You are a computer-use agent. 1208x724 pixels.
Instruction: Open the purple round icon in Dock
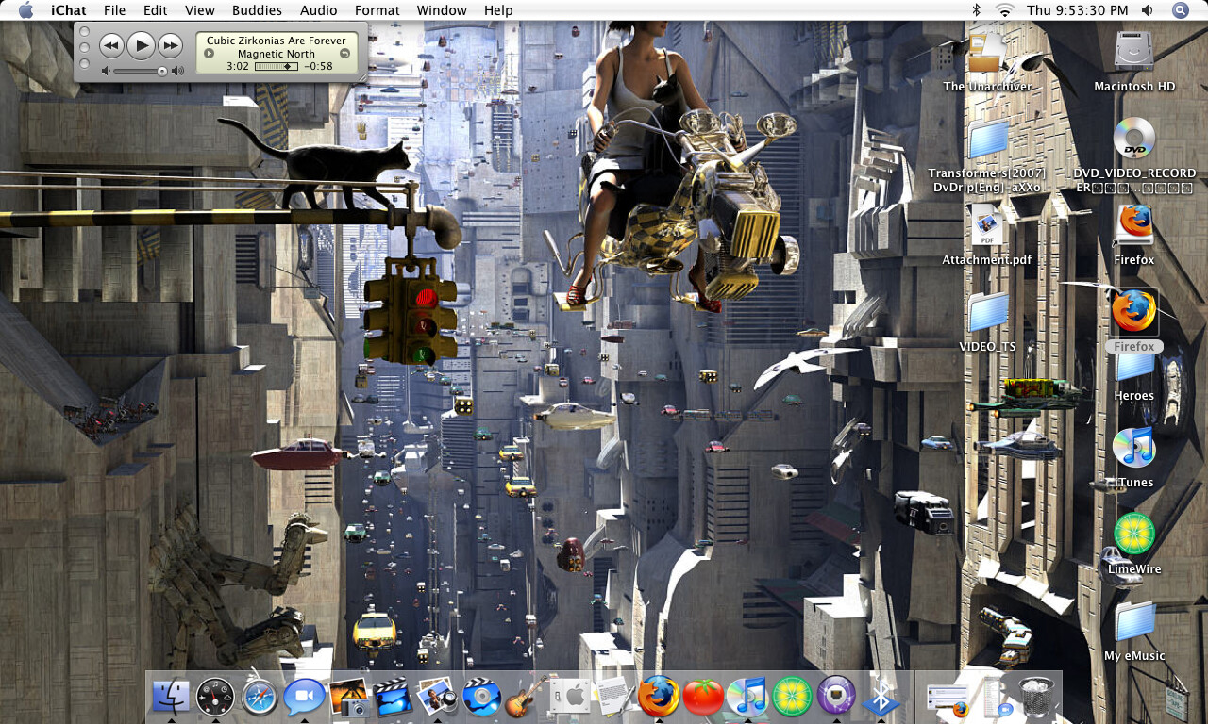coord(836,697)
